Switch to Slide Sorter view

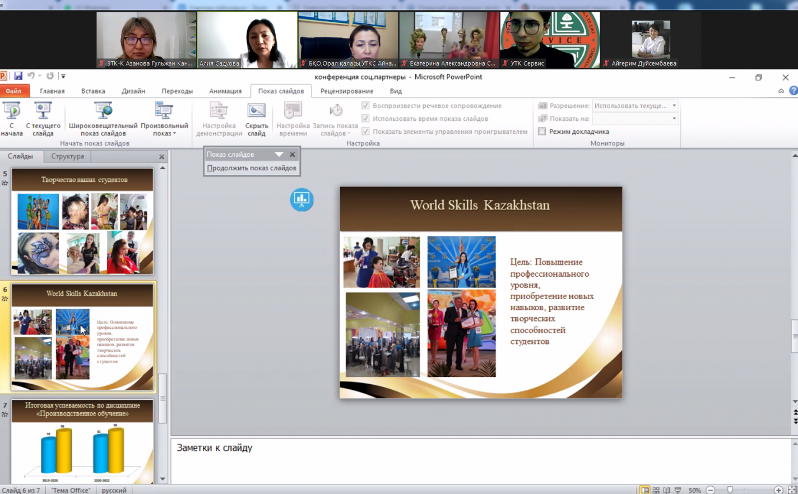[x=656, y=490]
